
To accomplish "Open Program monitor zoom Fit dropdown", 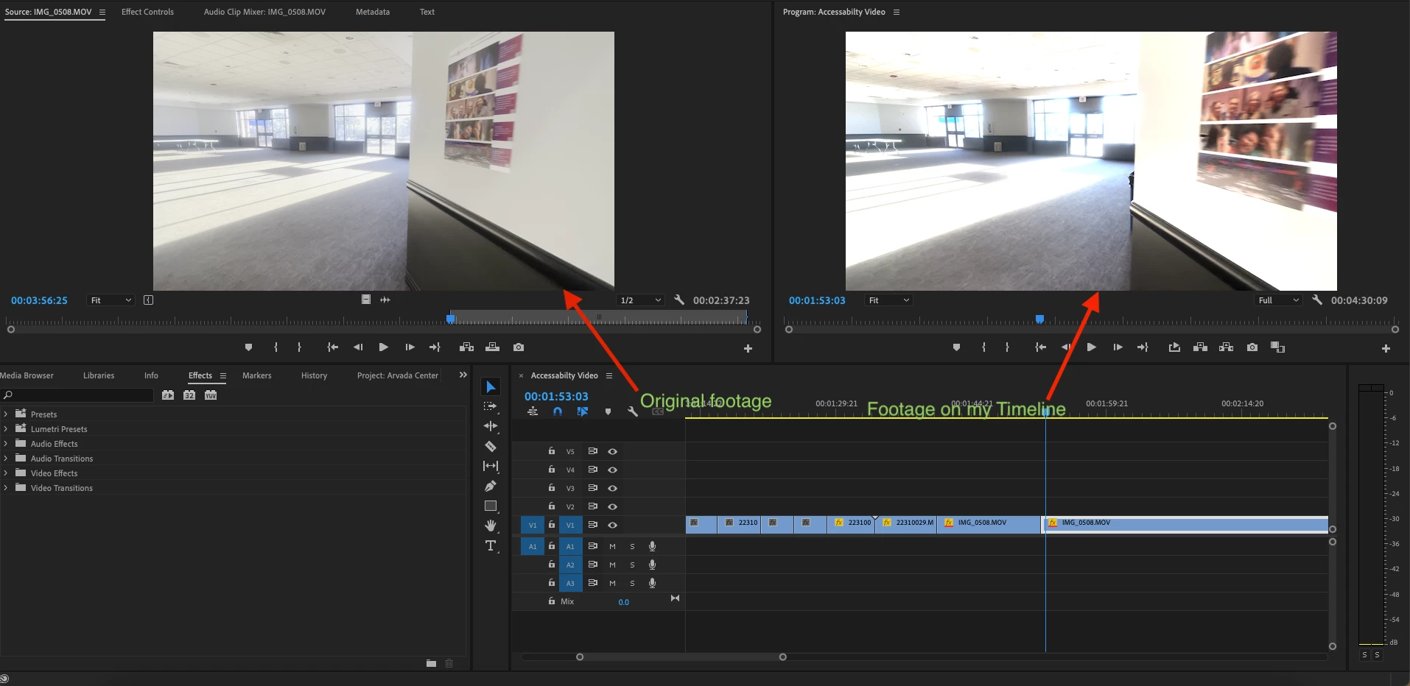I will (x=889, y=300).
